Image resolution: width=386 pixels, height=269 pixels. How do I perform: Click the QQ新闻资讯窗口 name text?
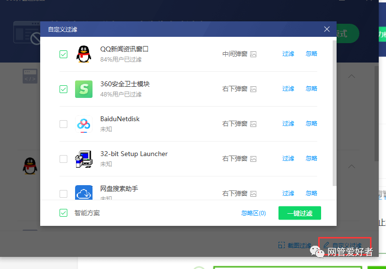tap(124, 49)
